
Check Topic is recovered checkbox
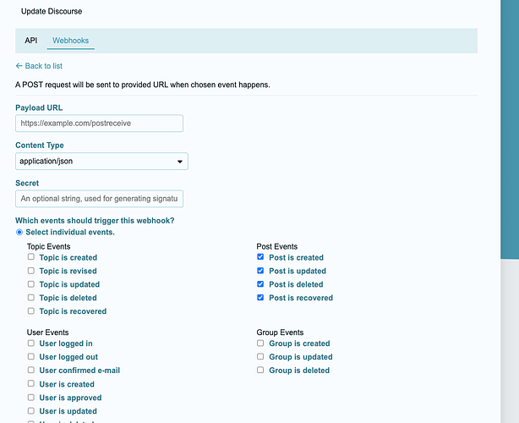point(31,310)
